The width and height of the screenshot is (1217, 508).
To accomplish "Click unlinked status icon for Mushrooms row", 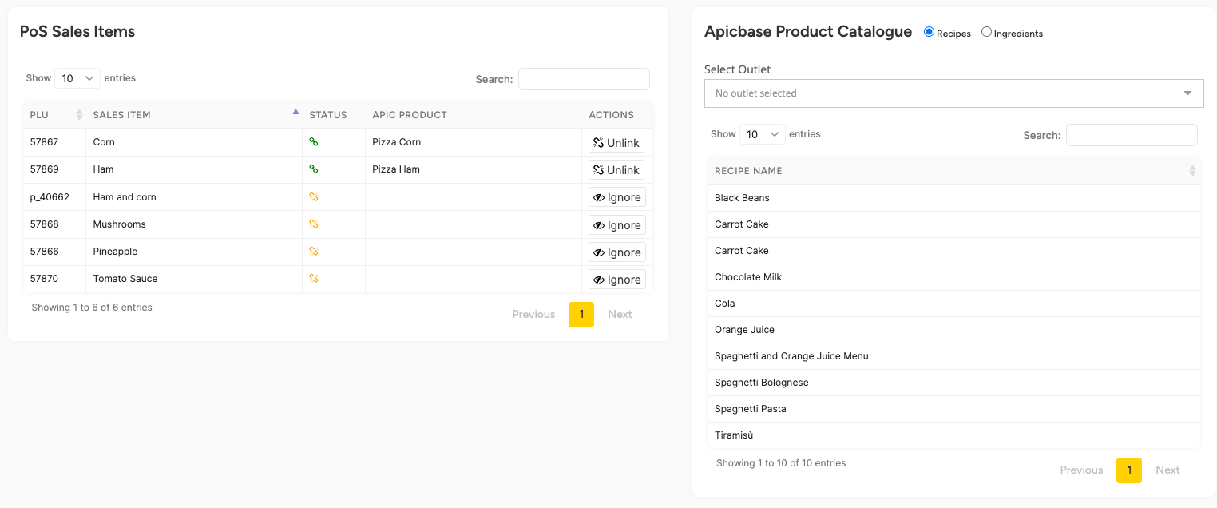I will pyautogui.click(x=314, y=224).
